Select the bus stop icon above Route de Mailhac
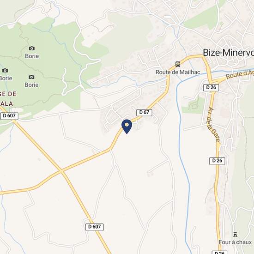254x254 pixels. click(178, 64)
